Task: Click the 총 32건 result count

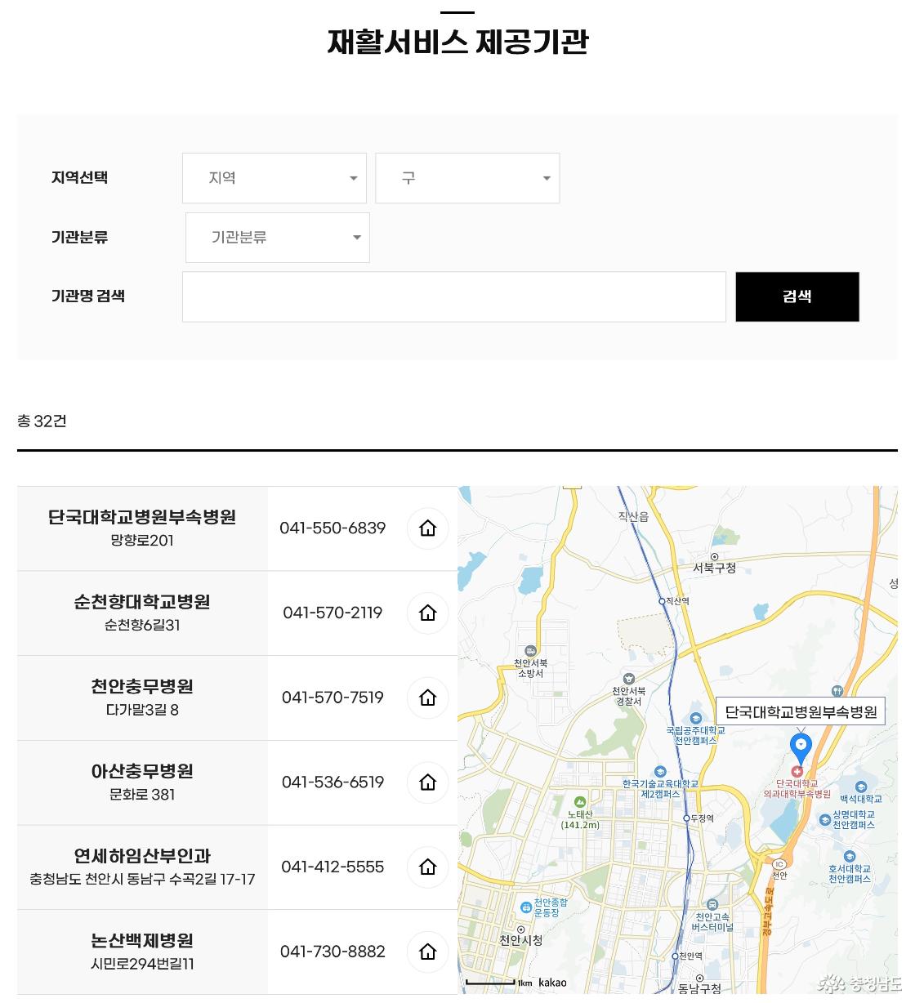Action: click(42, 421)
